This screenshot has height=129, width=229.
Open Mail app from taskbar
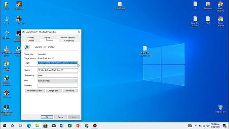(54, 126)
